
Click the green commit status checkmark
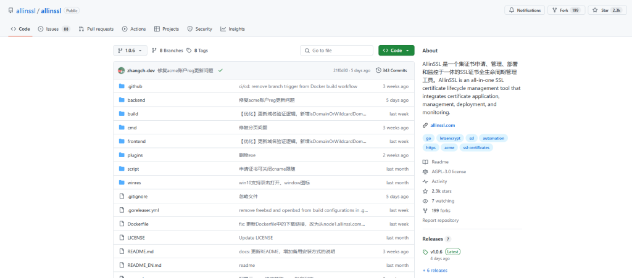220,70
